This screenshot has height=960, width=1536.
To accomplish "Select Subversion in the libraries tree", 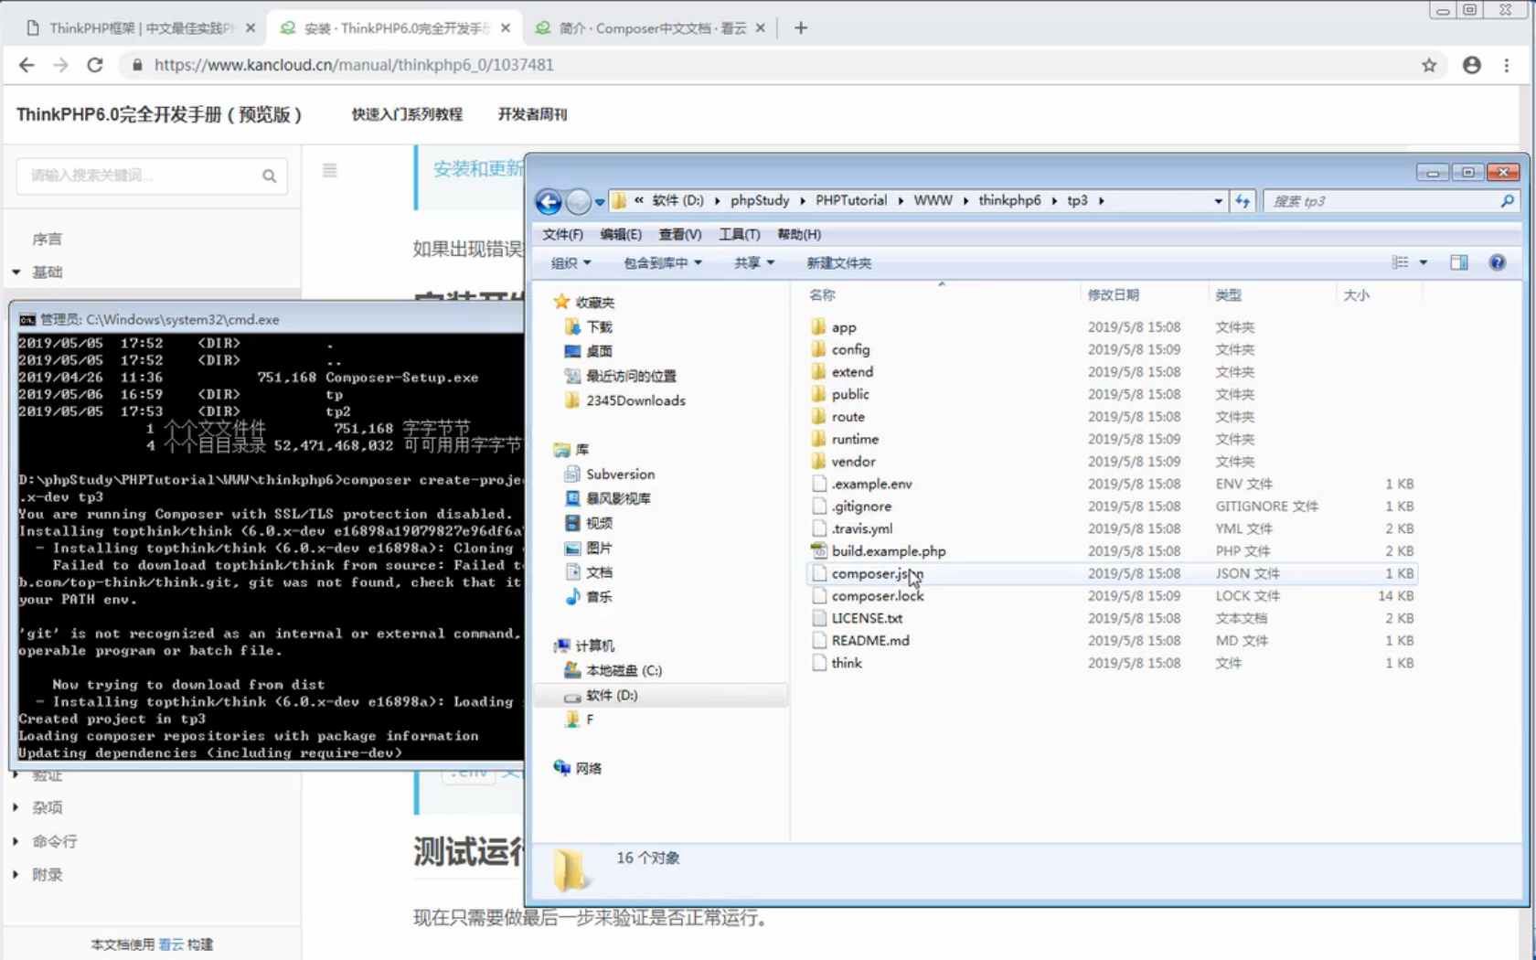I will 620,475.
